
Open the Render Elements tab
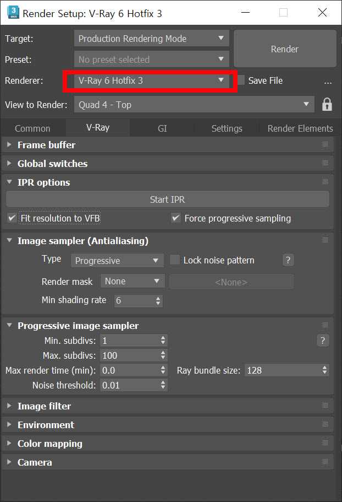300,128
